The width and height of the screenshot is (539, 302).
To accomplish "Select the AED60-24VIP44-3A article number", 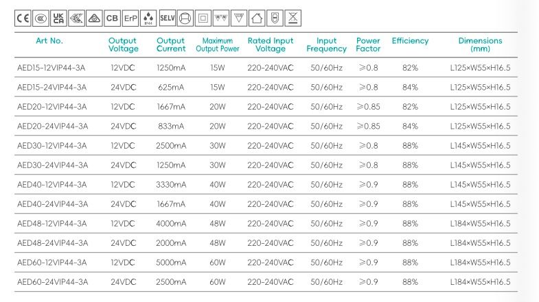I will [x=51, y=282].
